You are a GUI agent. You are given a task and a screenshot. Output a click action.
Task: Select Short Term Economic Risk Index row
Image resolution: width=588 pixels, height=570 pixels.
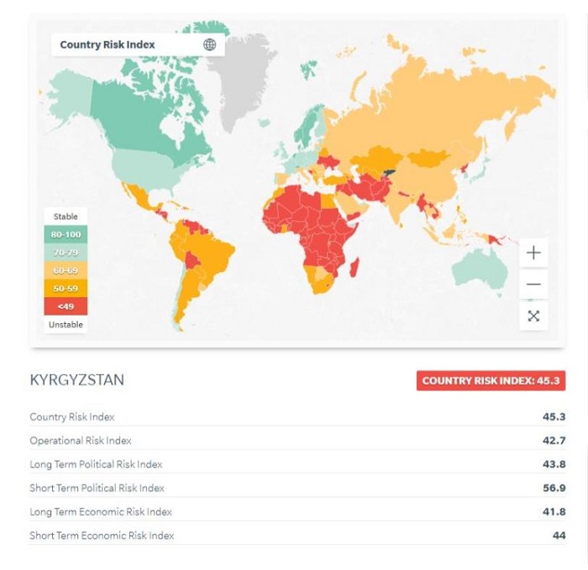click(102, 536)
